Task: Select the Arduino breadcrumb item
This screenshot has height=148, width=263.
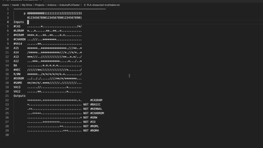Action: [x=52, y=5]
